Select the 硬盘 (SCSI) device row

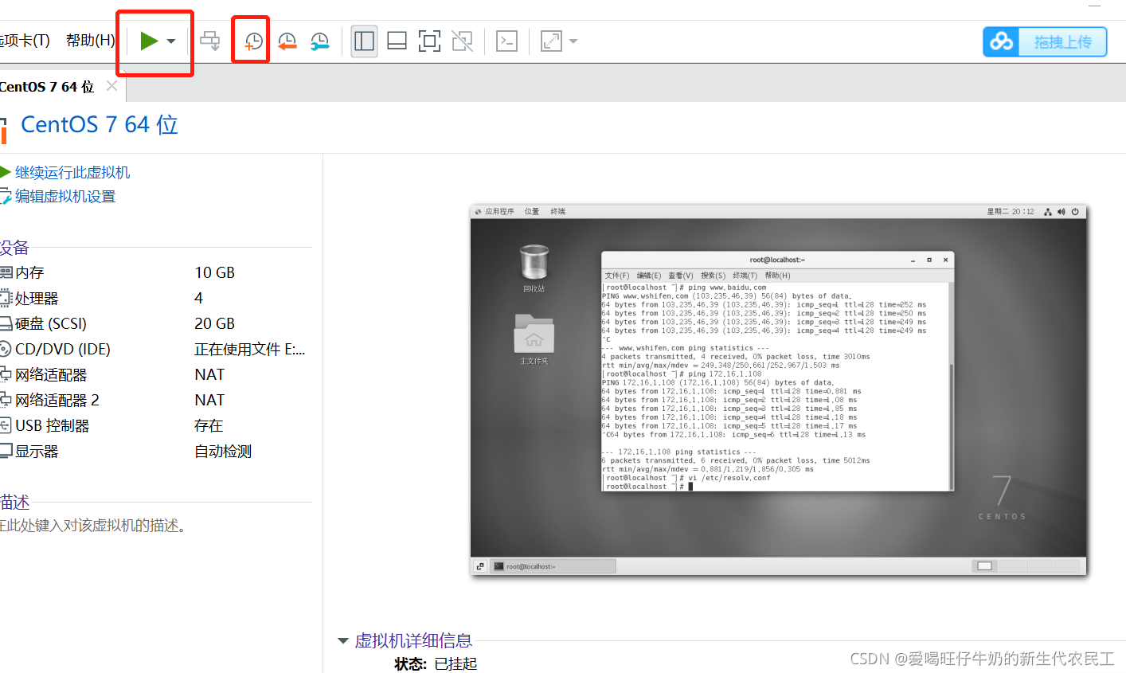[x=155, y=323]
